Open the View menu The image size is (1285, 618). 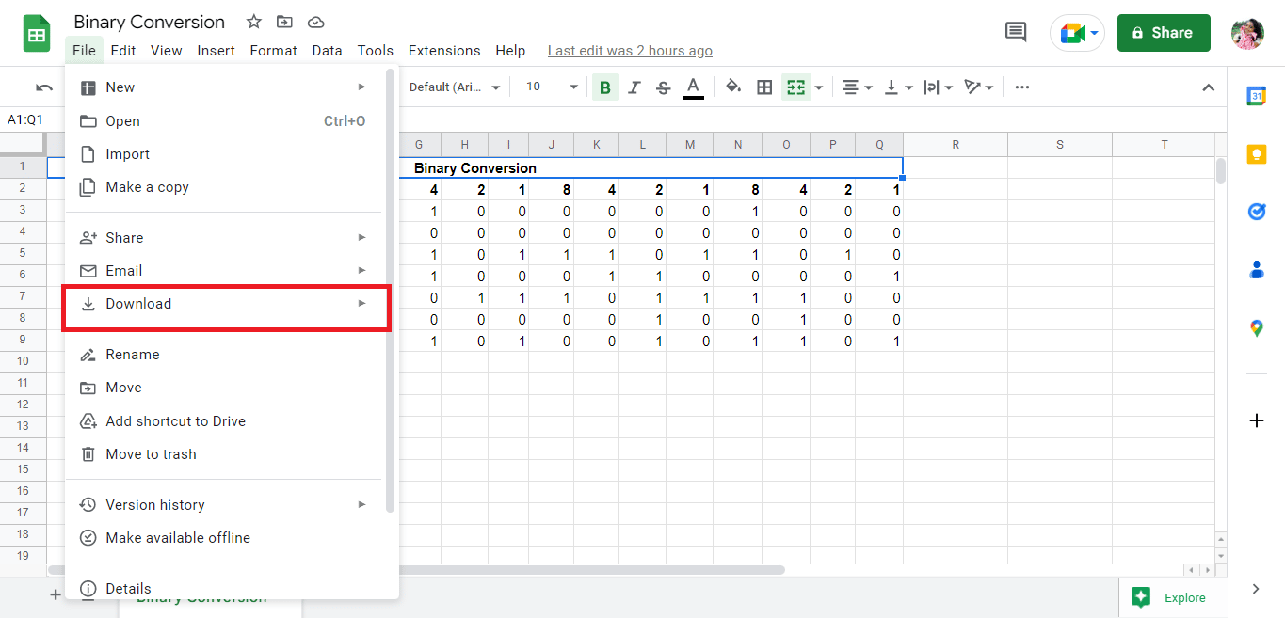(x=167, y=51)
